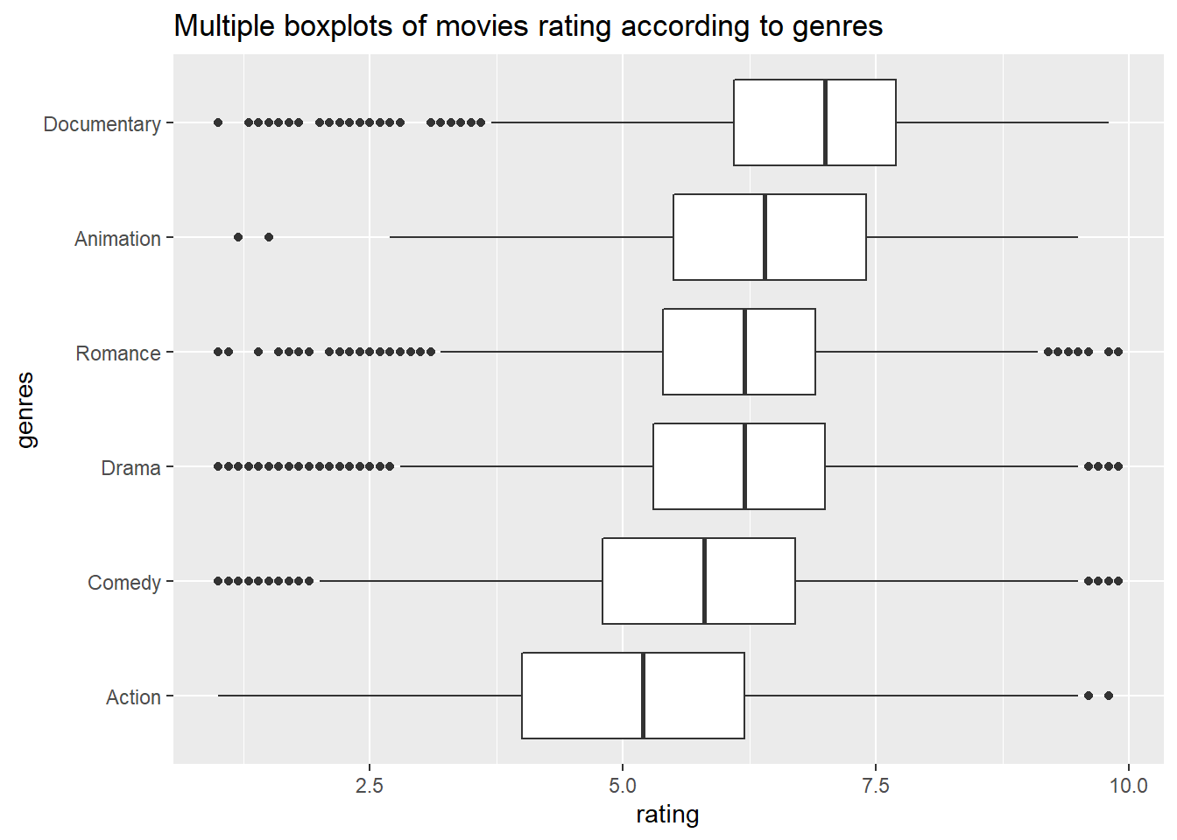This screenshot has height=840, width=1177.
Task: Click the genres y-axis title
Action: (25, 409)
